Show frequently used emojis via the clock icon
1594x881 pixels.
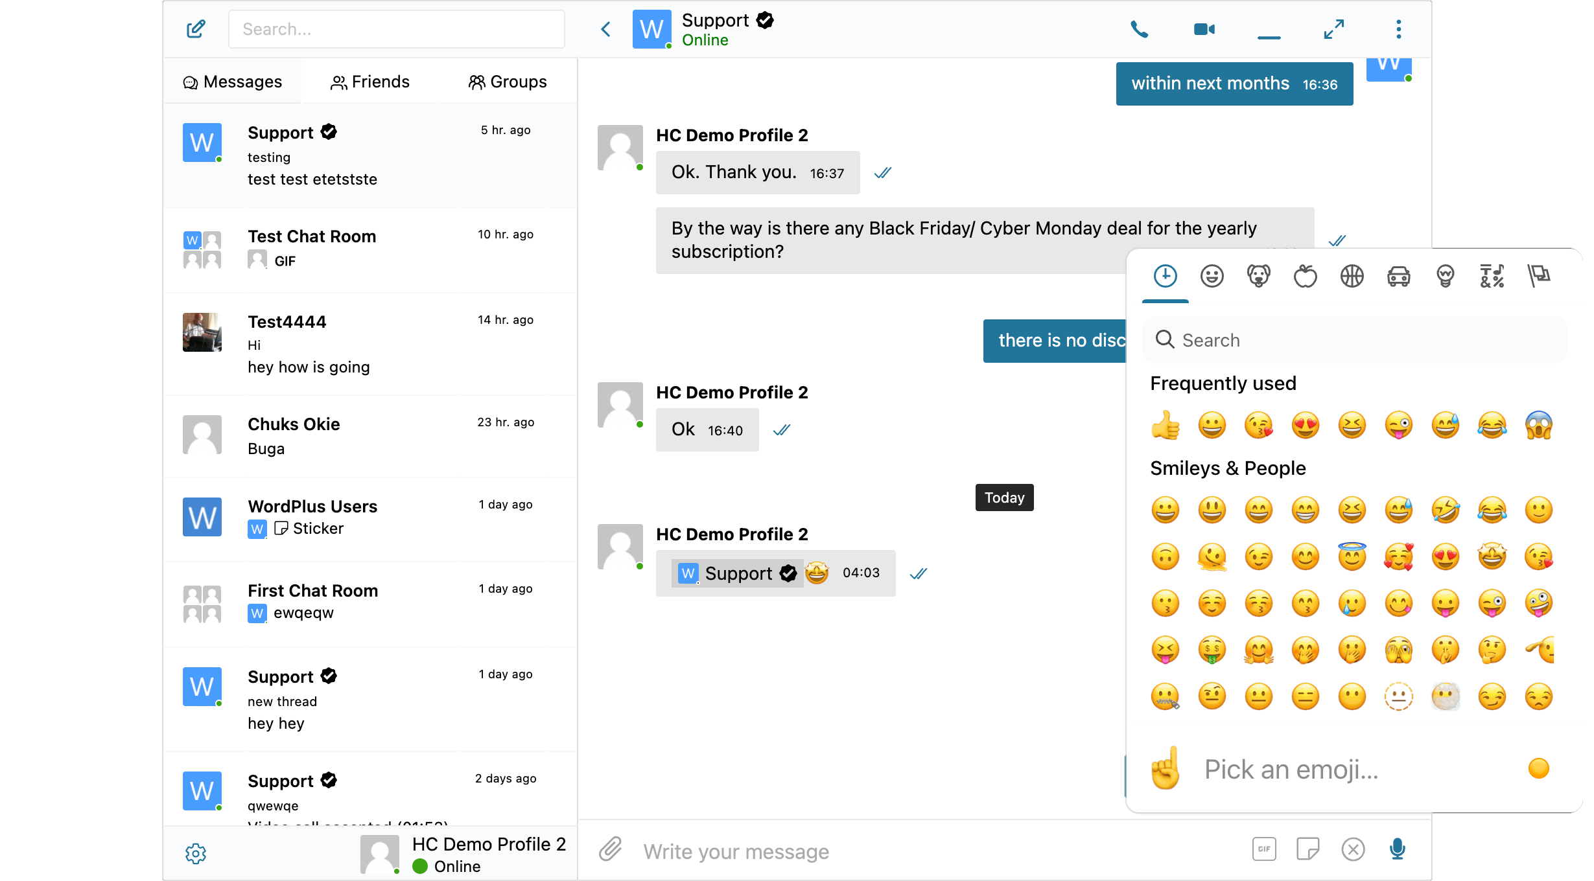[1166, 275]
